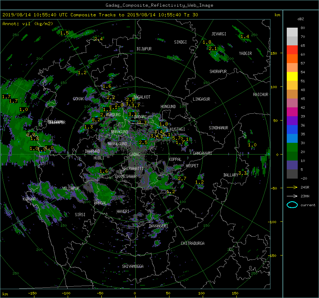This screenshot has height=298, width=319.
Task: Click the BIJAPUR city label
Action: point(144,49)
